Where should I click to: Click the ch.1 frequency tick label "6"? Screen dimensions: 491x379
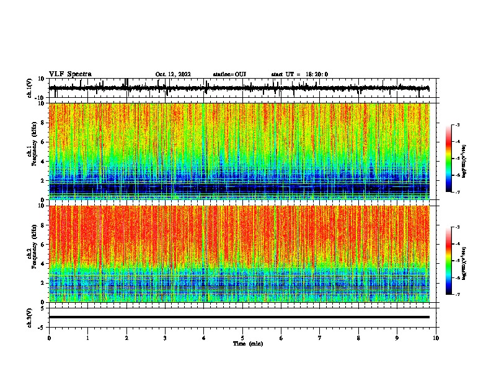(x=43, y=142)
